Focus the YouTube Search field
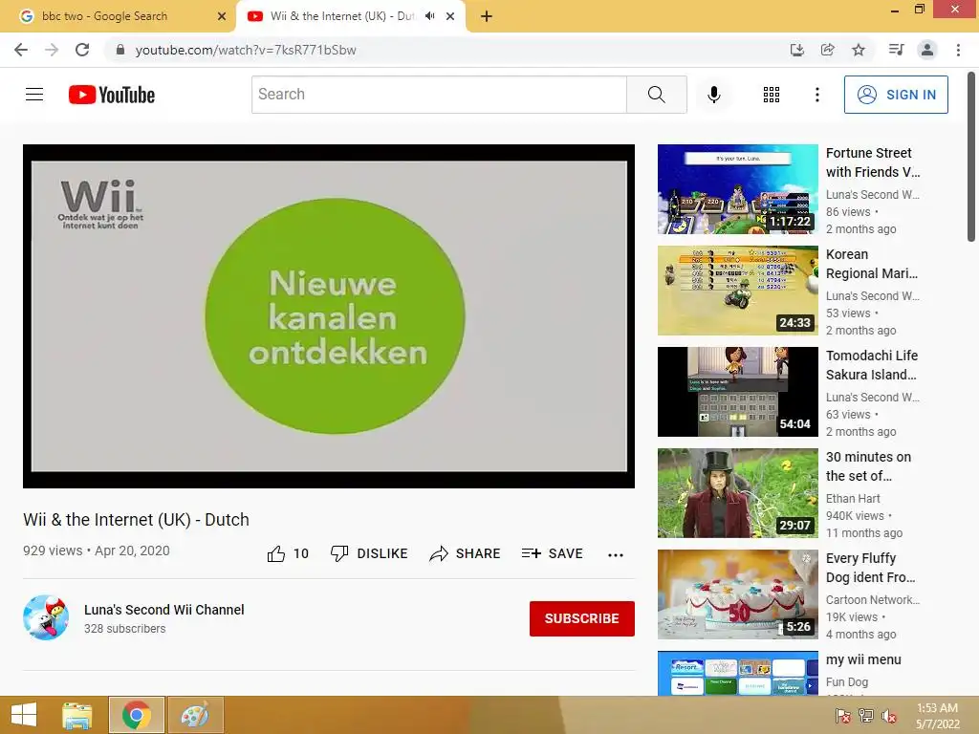Viewport: 979px width, 734px height. coord(439,95)
